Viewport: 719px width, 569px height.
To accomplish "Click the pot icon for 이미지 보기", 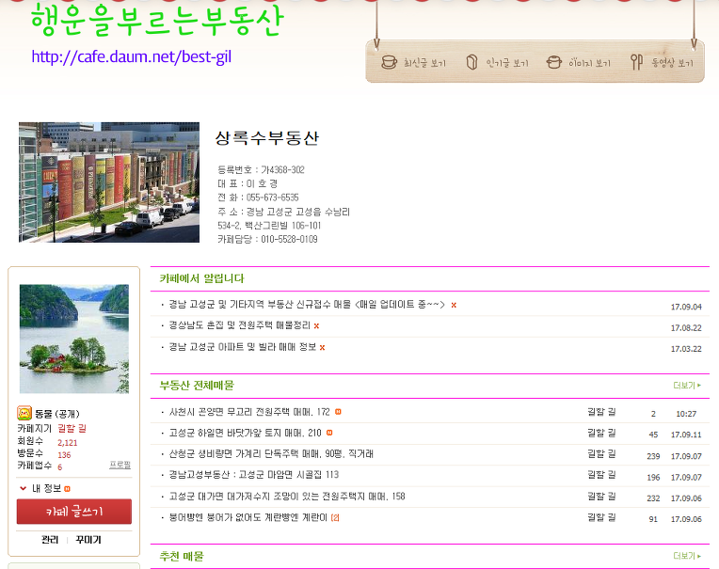I will click(554, 62).
